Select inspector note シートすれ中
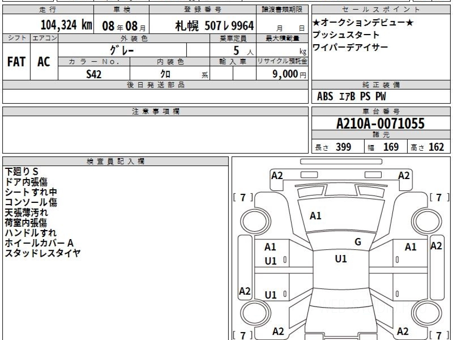 point(31,192)
